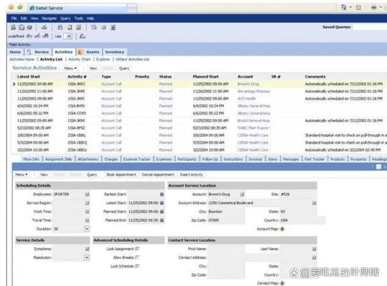Open the Travel Time calculator icon
Viewport: 387px width, 286px height.
tap(87, 220)
